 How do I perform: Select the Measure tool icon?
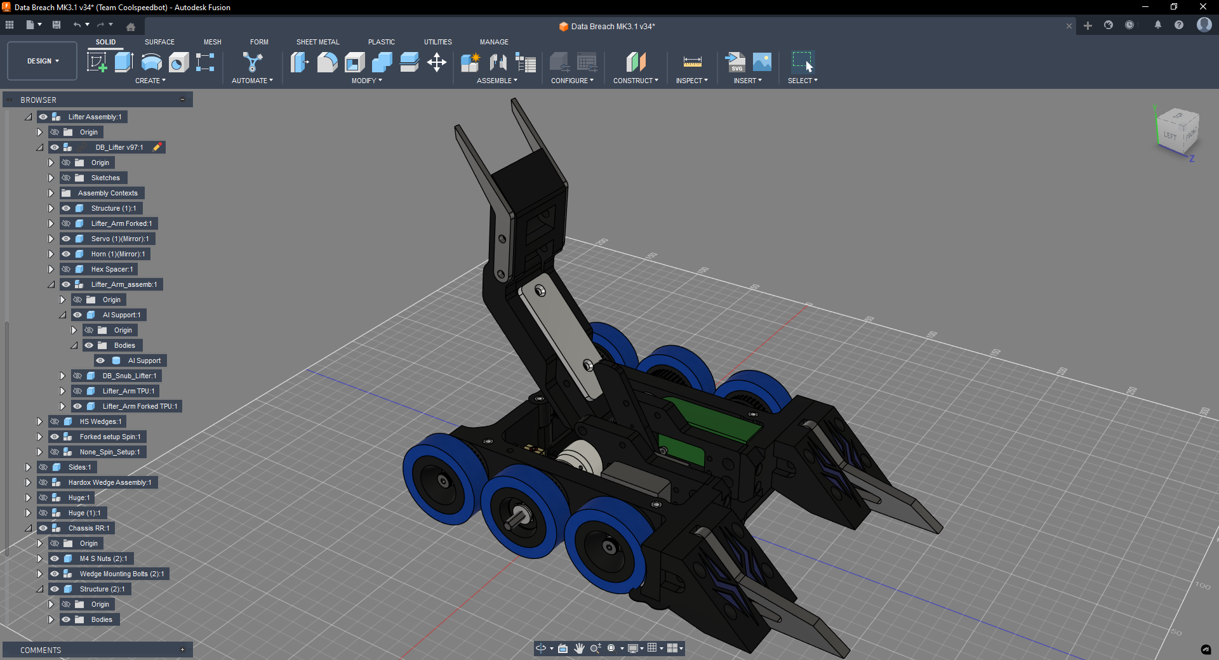[x=692, y=62]
